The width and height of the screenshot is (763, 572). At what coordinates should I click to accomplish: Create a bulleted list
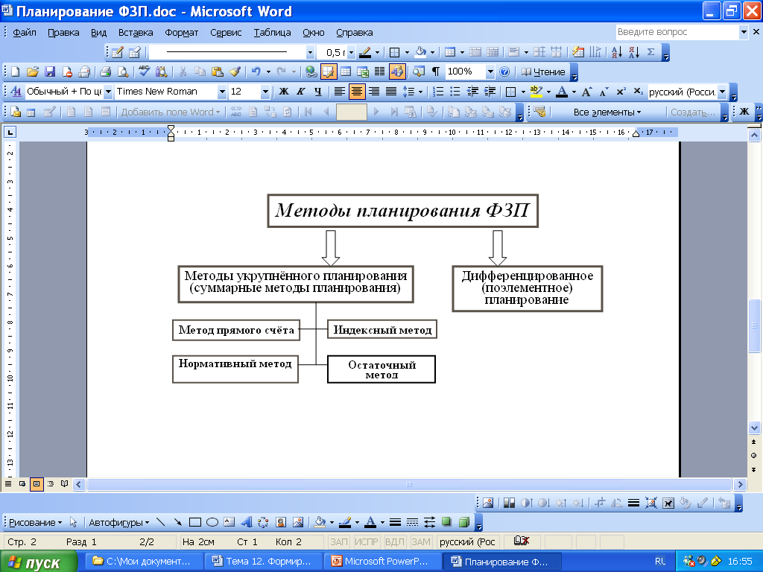(x=455, y=92)
